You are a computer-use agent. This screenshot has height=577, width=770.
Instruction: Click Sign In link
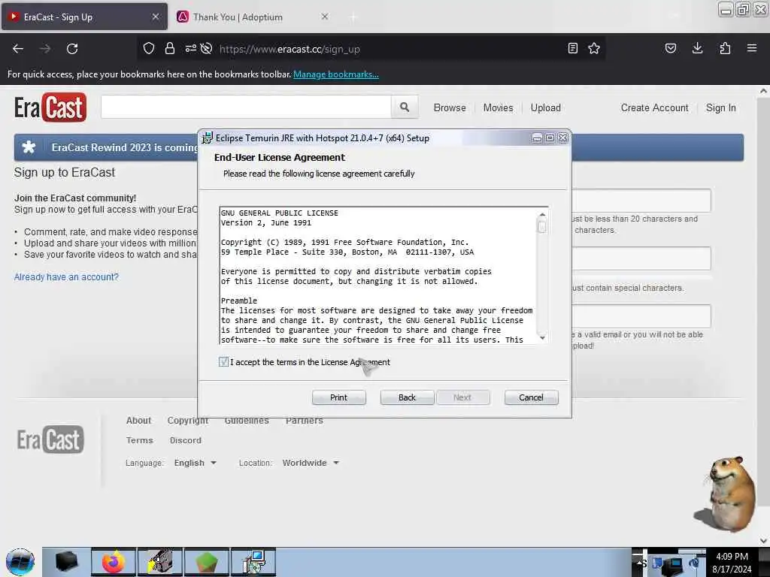pos(721,107)
